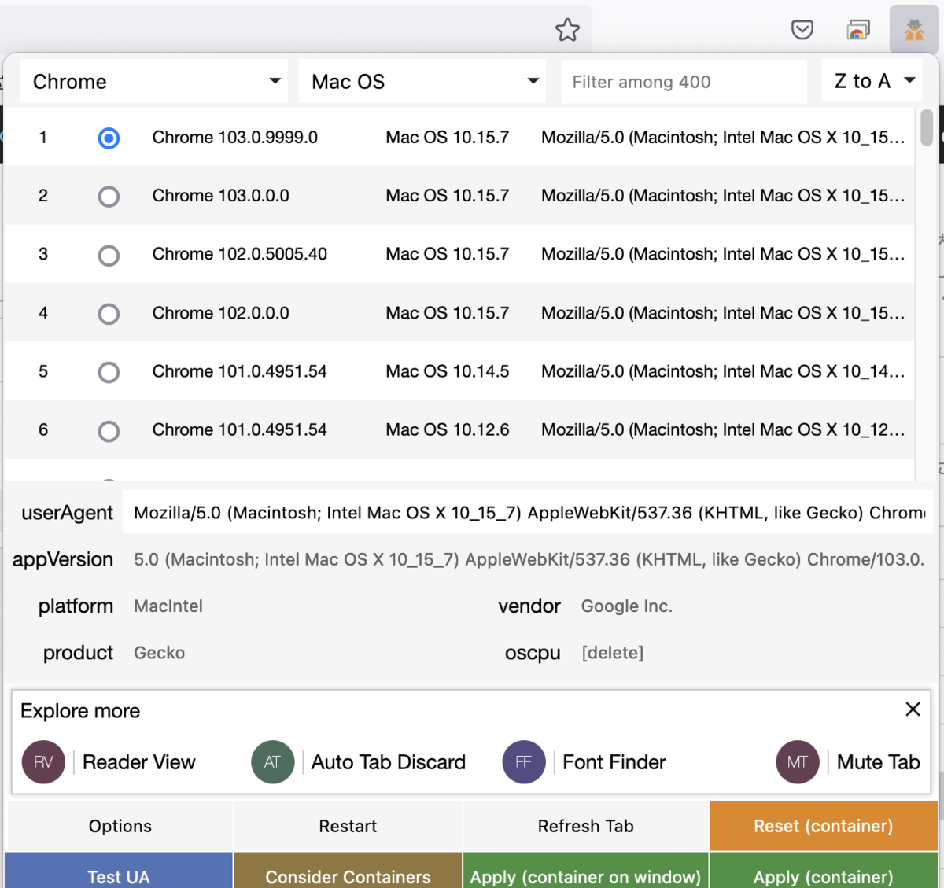Open the Font Finder link
Screen dimensions: 944x888
point(614,762)
